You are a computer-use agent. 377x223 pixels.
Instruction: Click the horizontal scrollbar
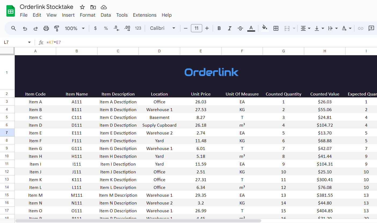(138, 221)
